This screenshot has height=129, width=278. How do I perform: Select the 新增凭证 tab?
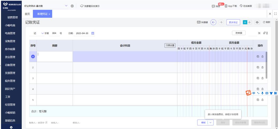coord(42,14)
